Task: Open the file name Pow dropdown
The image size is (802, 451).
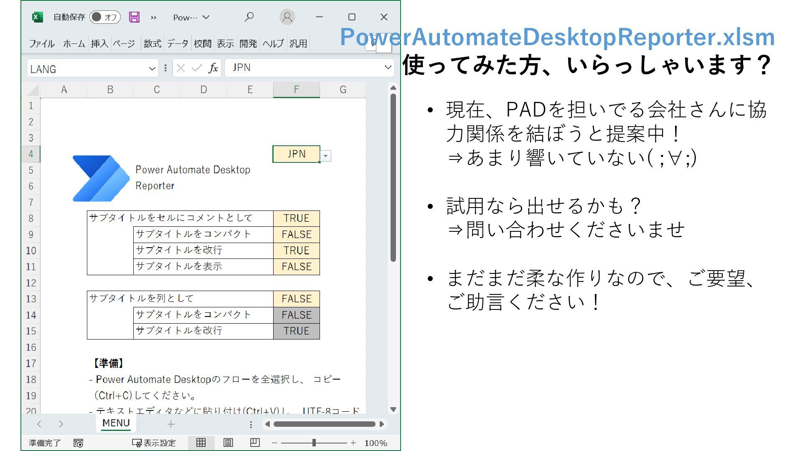Action: point(191,18)
